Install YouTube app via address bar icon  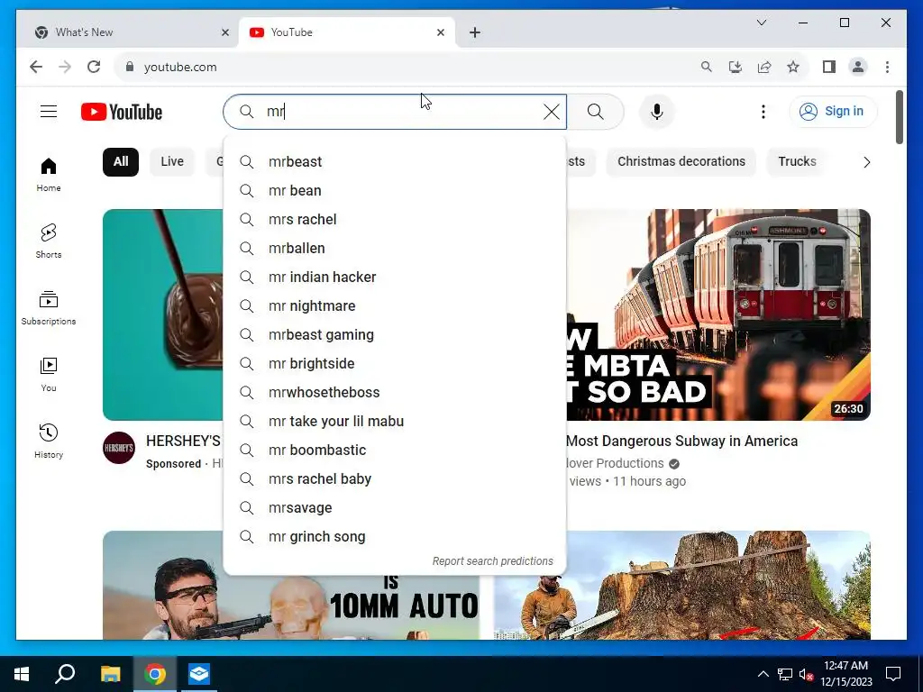736,67
